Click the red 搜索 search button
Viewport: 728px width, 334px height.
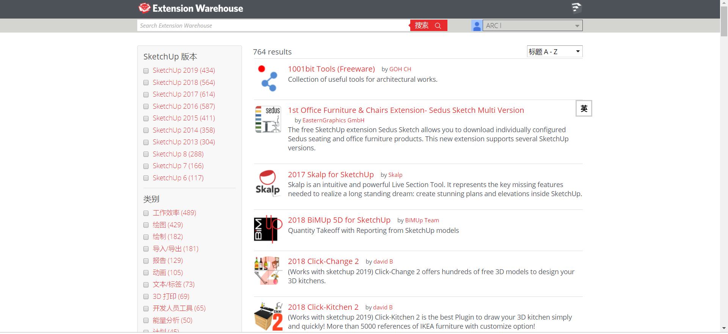428,25
